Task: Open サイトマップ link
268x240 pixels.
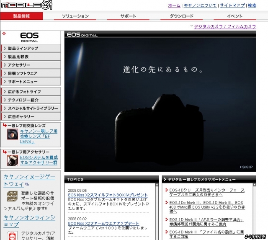Action: [x=232, y=5]
